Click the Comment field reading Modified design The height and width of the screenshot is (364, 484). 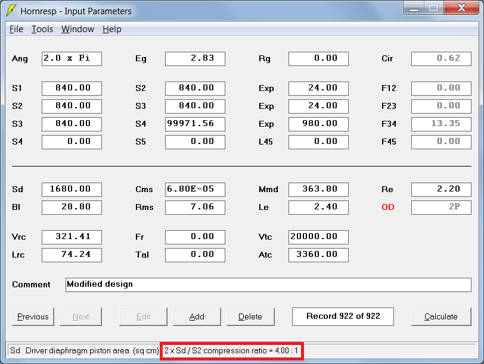coord(269,284)
